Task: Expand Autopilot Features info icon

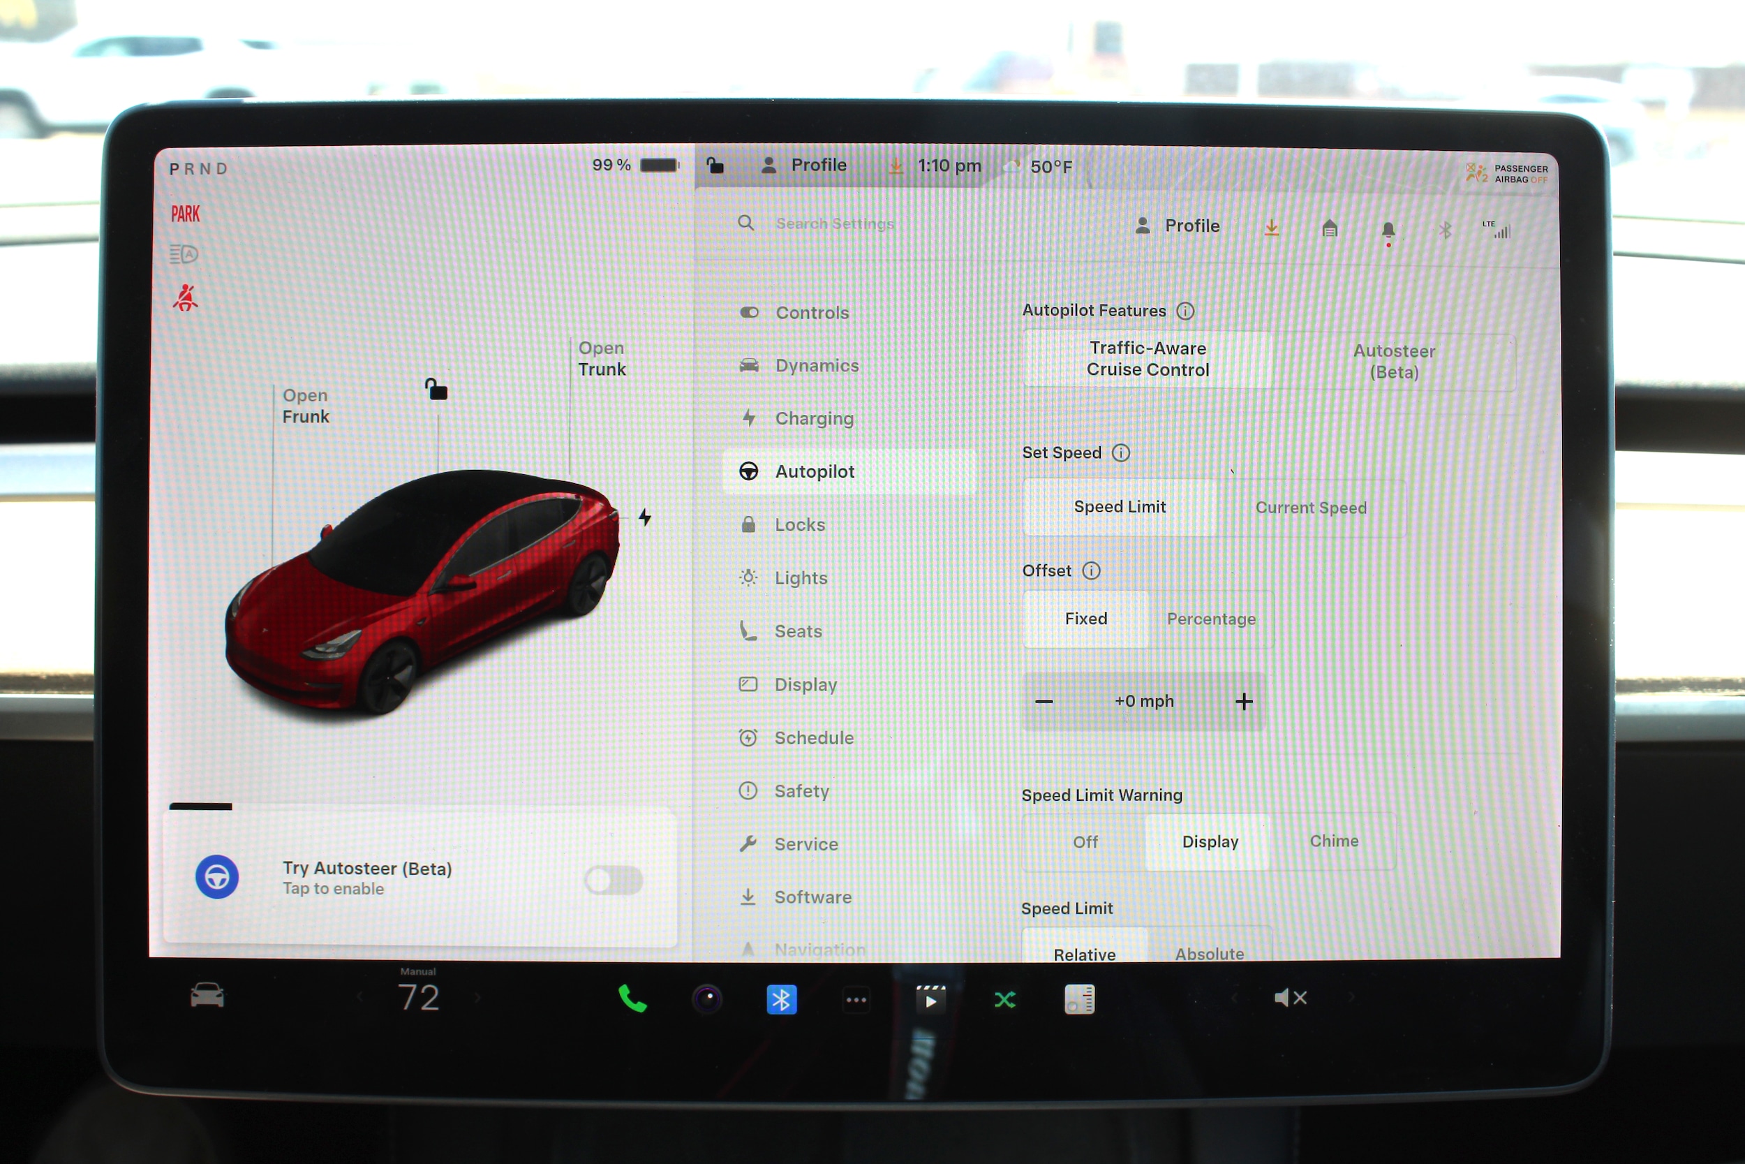Action: click(x=1185, y=311)
